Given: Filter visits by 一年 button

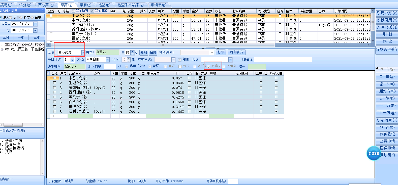Looking at the screenshot, I should pyautogui.click(x=21, y=37).
